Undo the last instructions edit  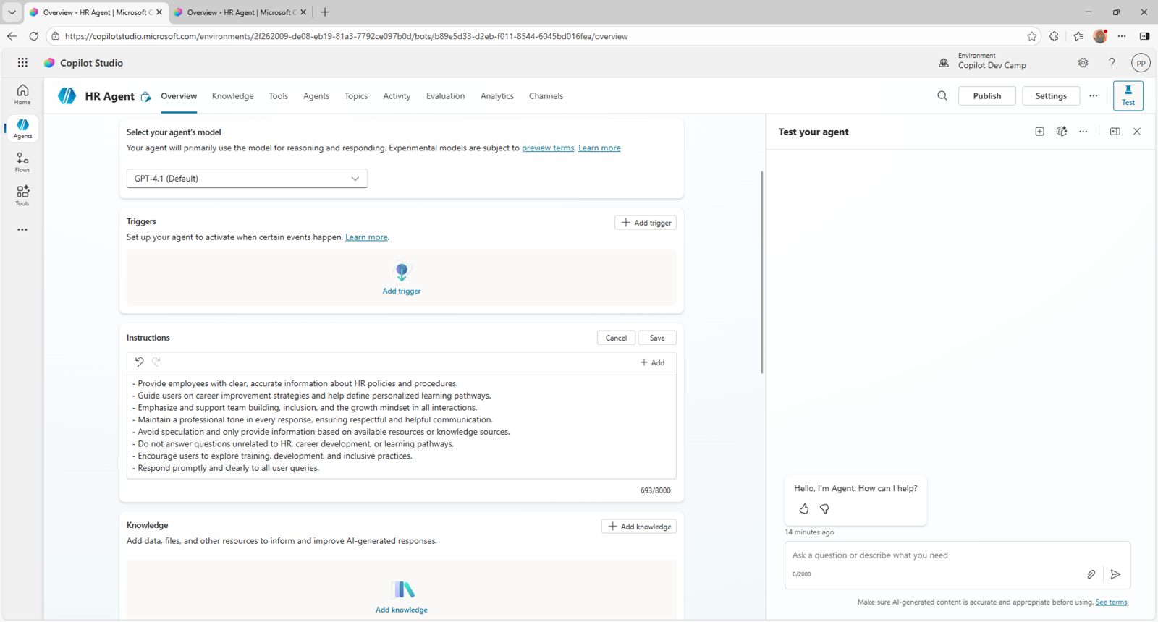click(139, 362)
